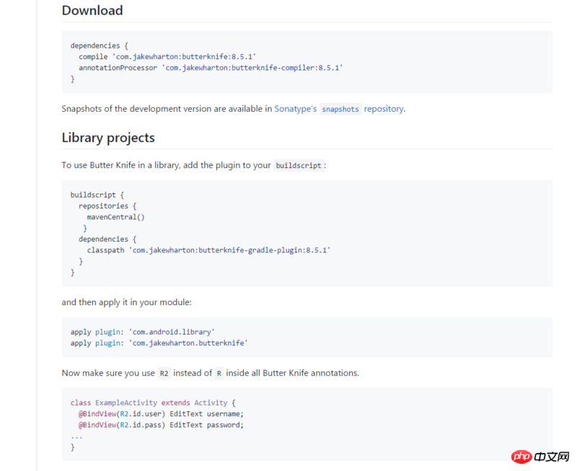Click the inline R code label
Image resolution: width=577 pixels, height=471 pixels.
[219, 374]
